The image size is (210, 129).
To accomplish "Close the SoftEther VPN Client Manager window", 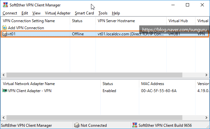I will [x=202, y=5].
